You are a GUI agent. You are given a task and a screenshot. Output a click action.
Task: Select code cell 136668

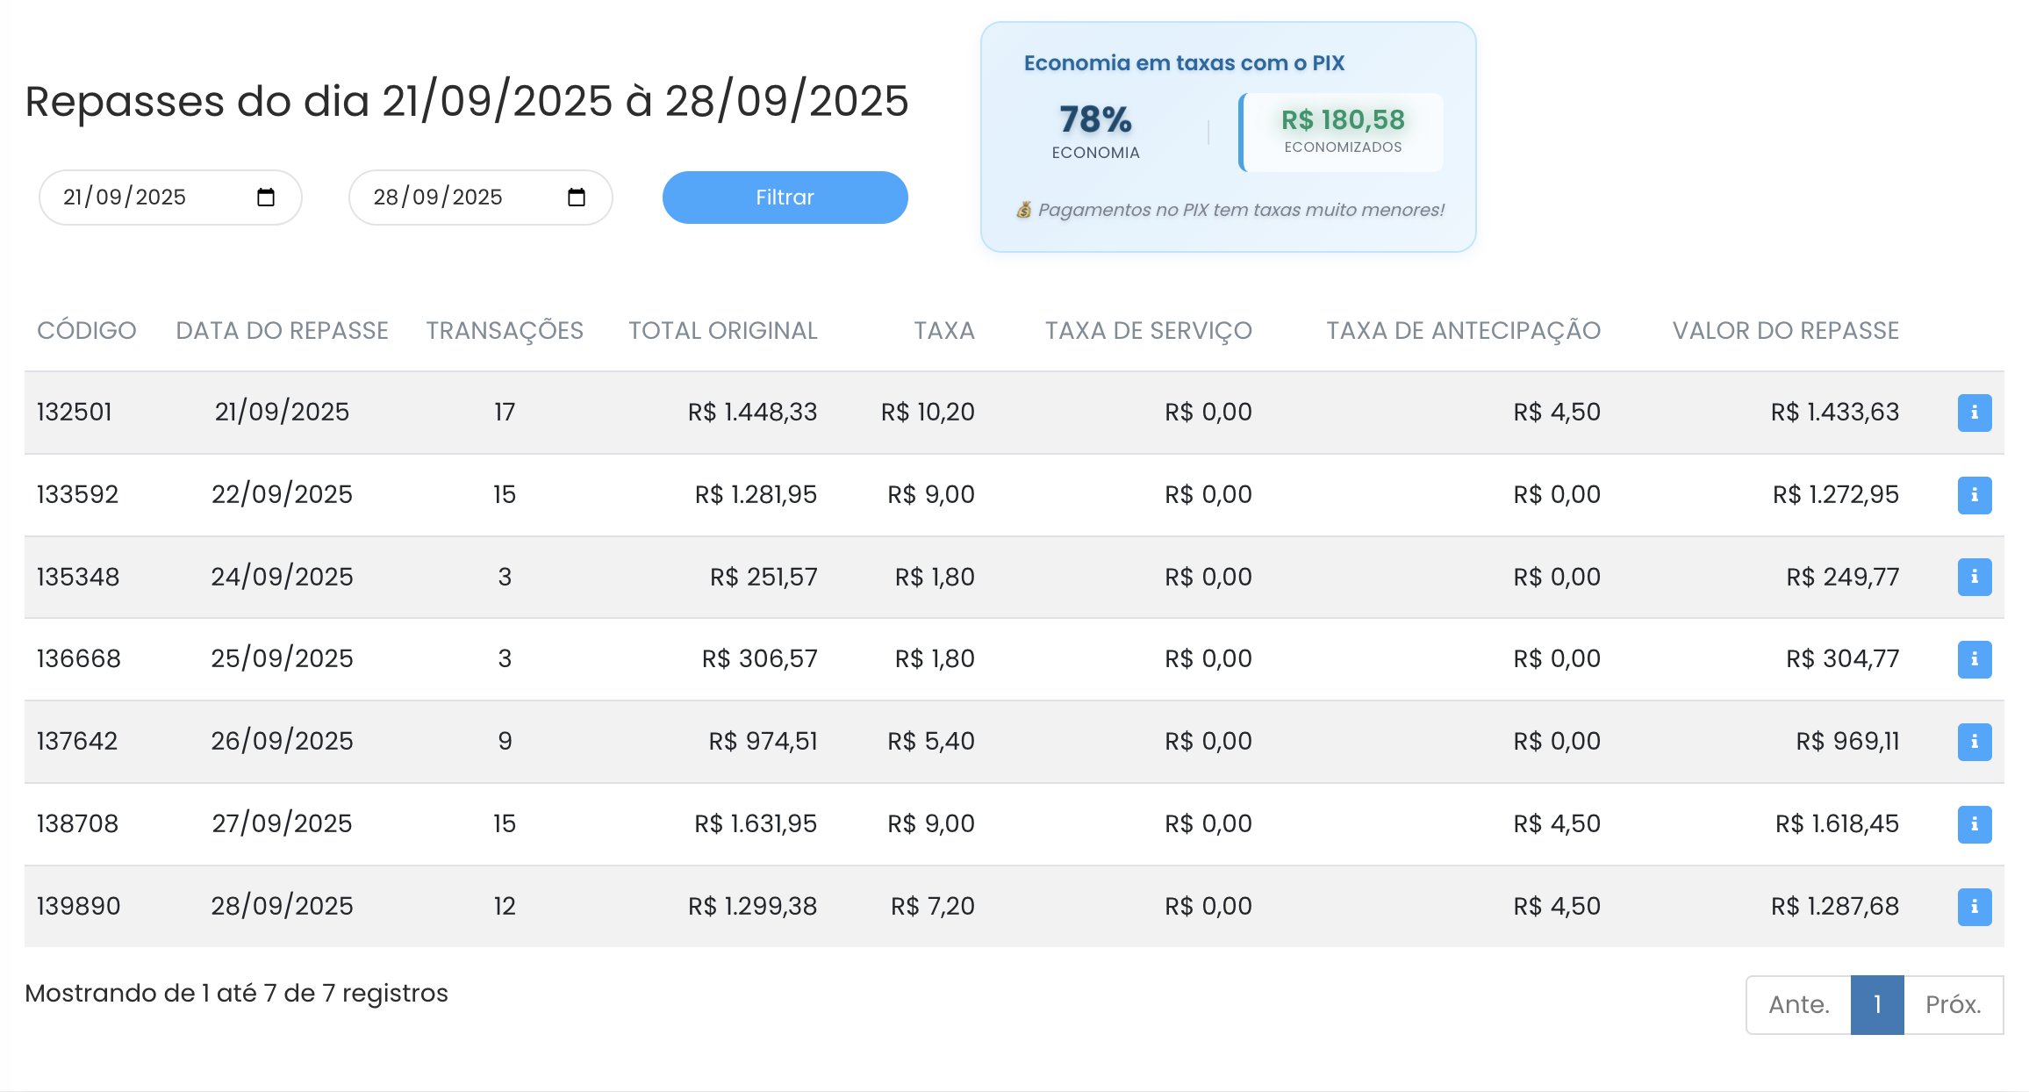pyautogui.click(x=79, y=658)
